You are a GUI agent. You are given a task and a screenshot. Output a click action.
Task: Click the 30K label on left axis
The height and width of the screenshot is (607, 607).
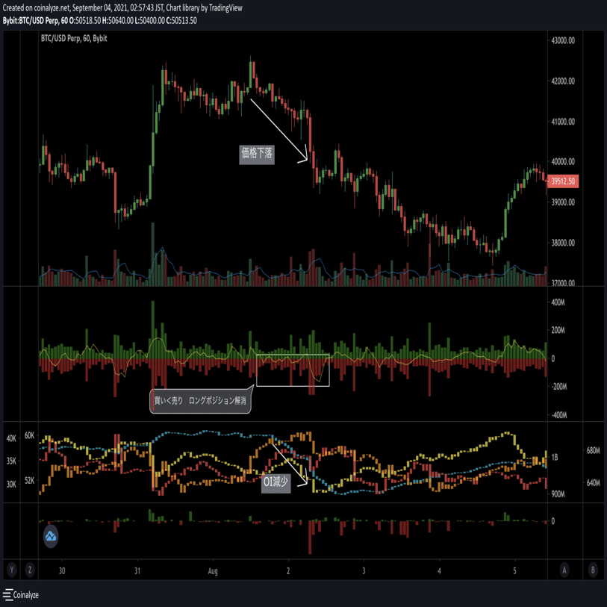(x=11, y=484)
